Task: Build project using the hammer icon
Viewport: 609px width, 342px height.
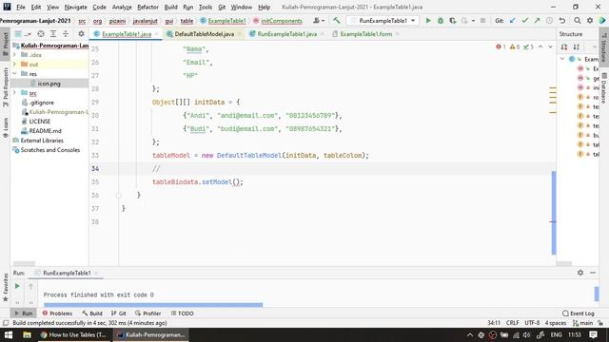Action: [x=336, y=21]
